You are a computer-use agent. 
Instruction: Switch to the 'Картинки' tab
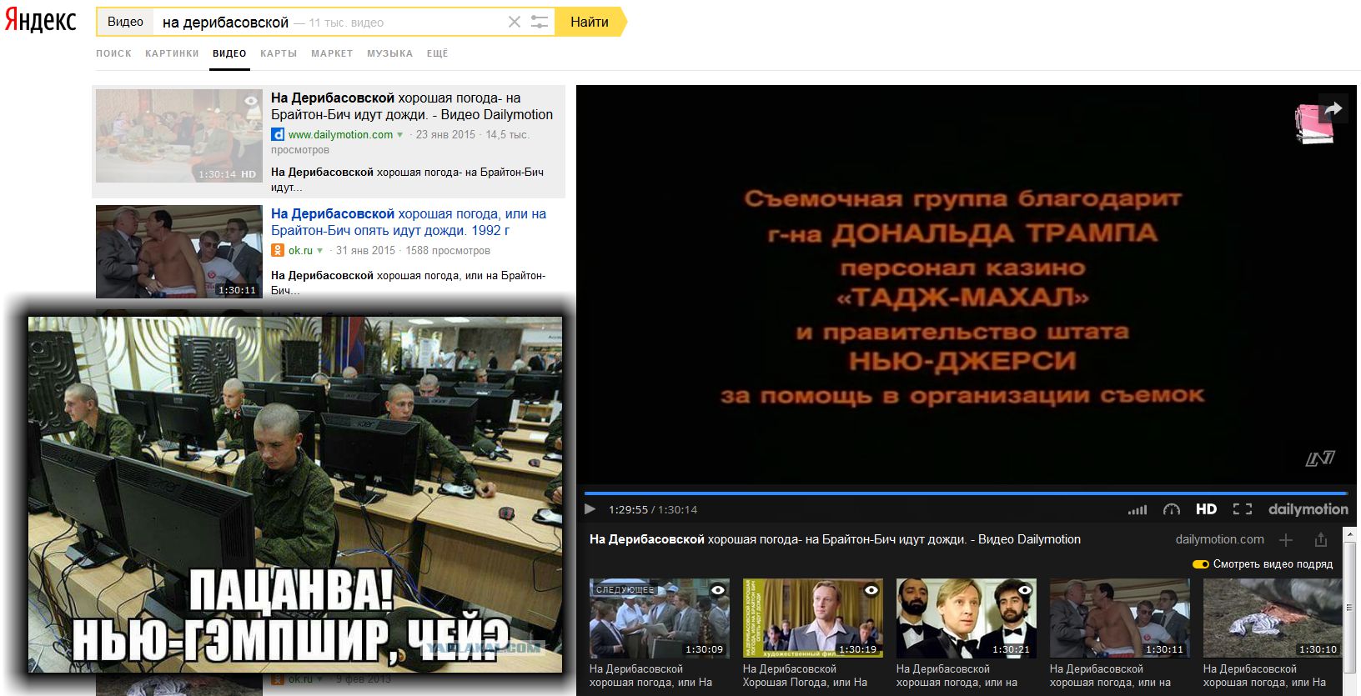tap(172, 53)
